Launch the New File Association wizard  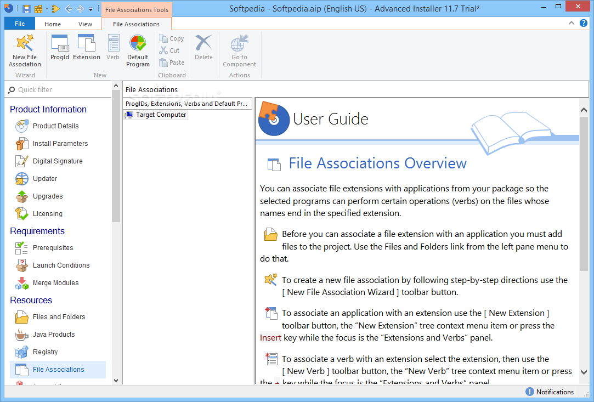[25, 51]
